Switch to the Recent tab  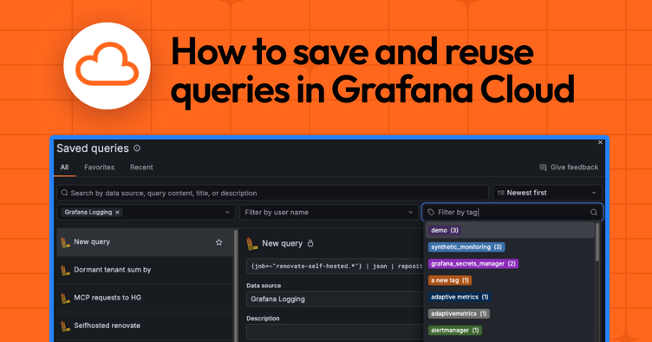(141, 168)
